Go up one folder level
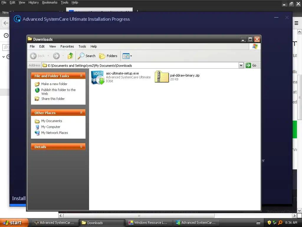The height and width of the screenshot is (227, 302). (70, 56)
